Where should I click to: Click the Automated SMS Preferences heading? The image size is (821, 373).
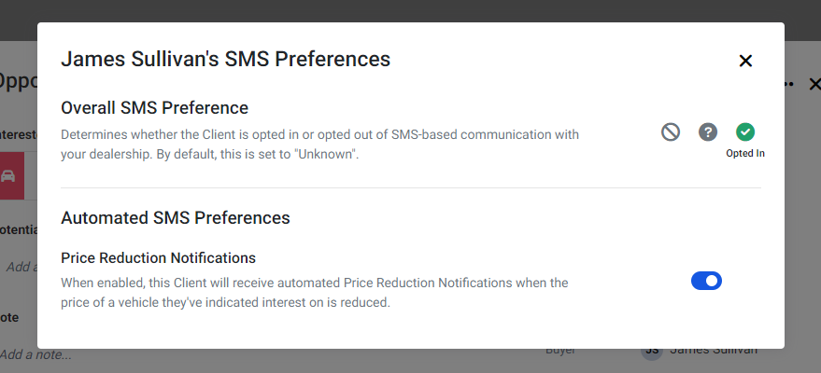click(x=176, y=218)
